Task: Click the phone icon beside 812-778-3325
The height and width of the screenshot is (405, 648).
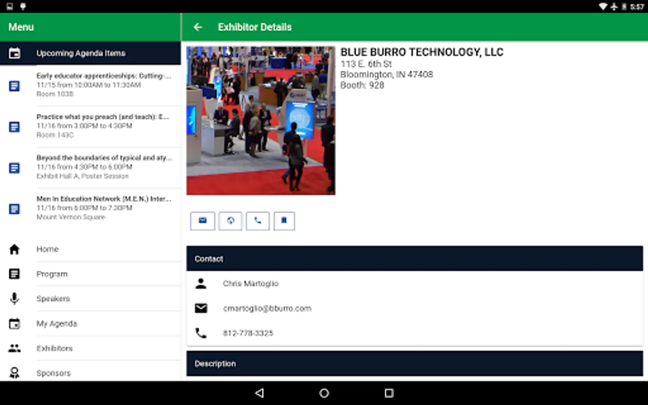Action: 201,333
